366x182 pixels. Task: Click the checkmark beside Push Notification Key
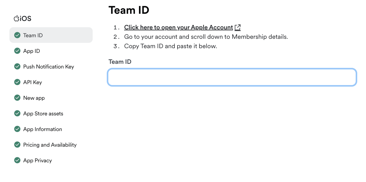coord(17,66)
